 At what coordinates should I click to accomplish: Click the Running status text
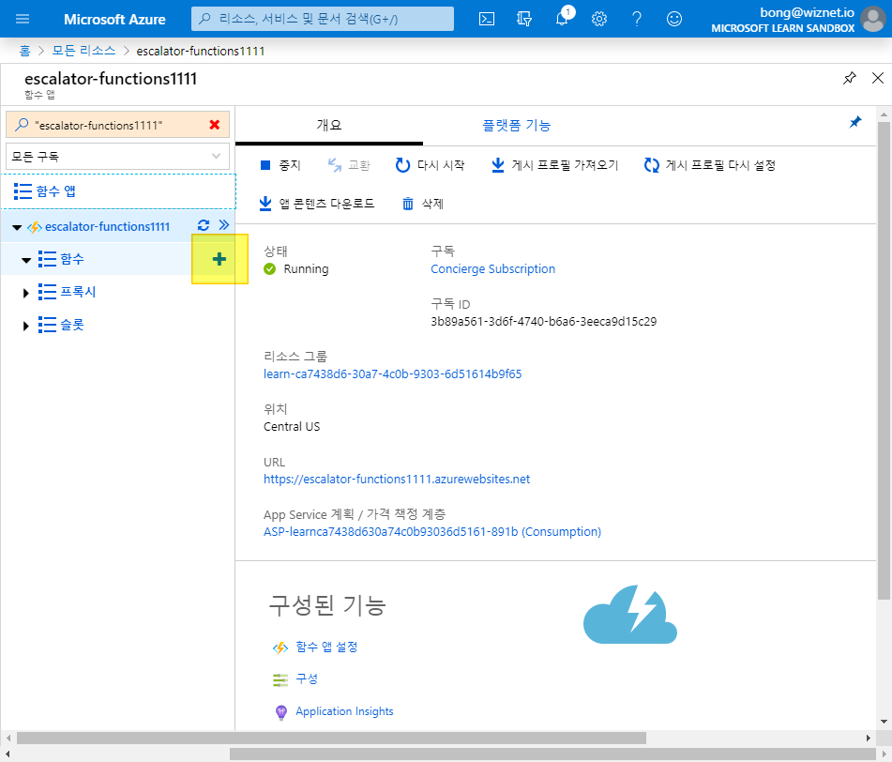click(306, 268)
